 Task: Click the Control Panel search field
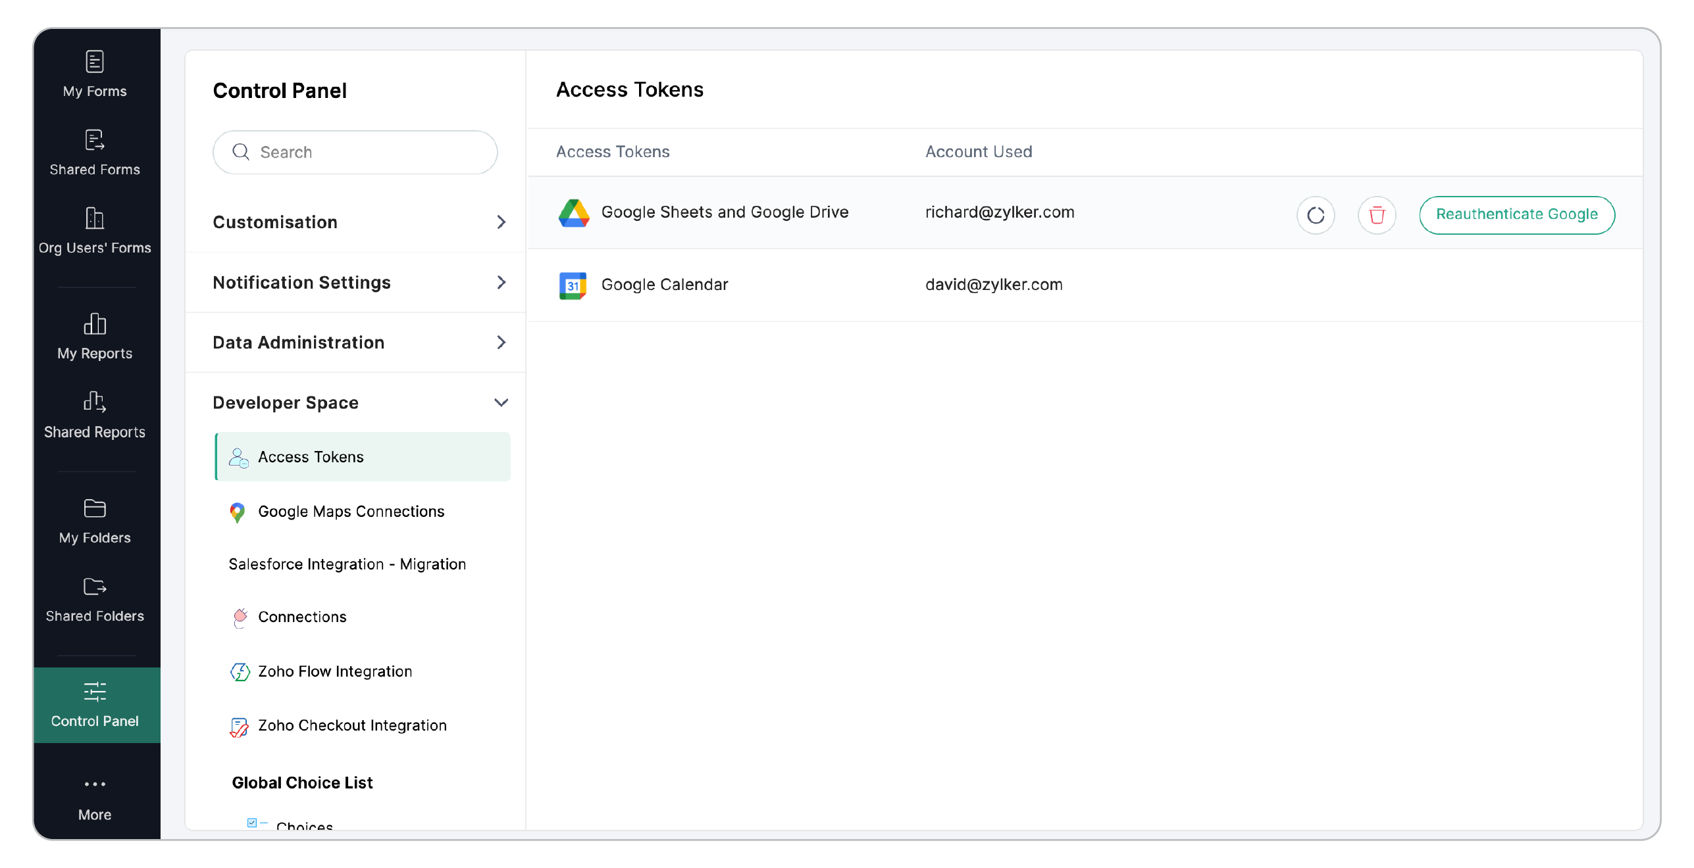click(x=355, y=153)
